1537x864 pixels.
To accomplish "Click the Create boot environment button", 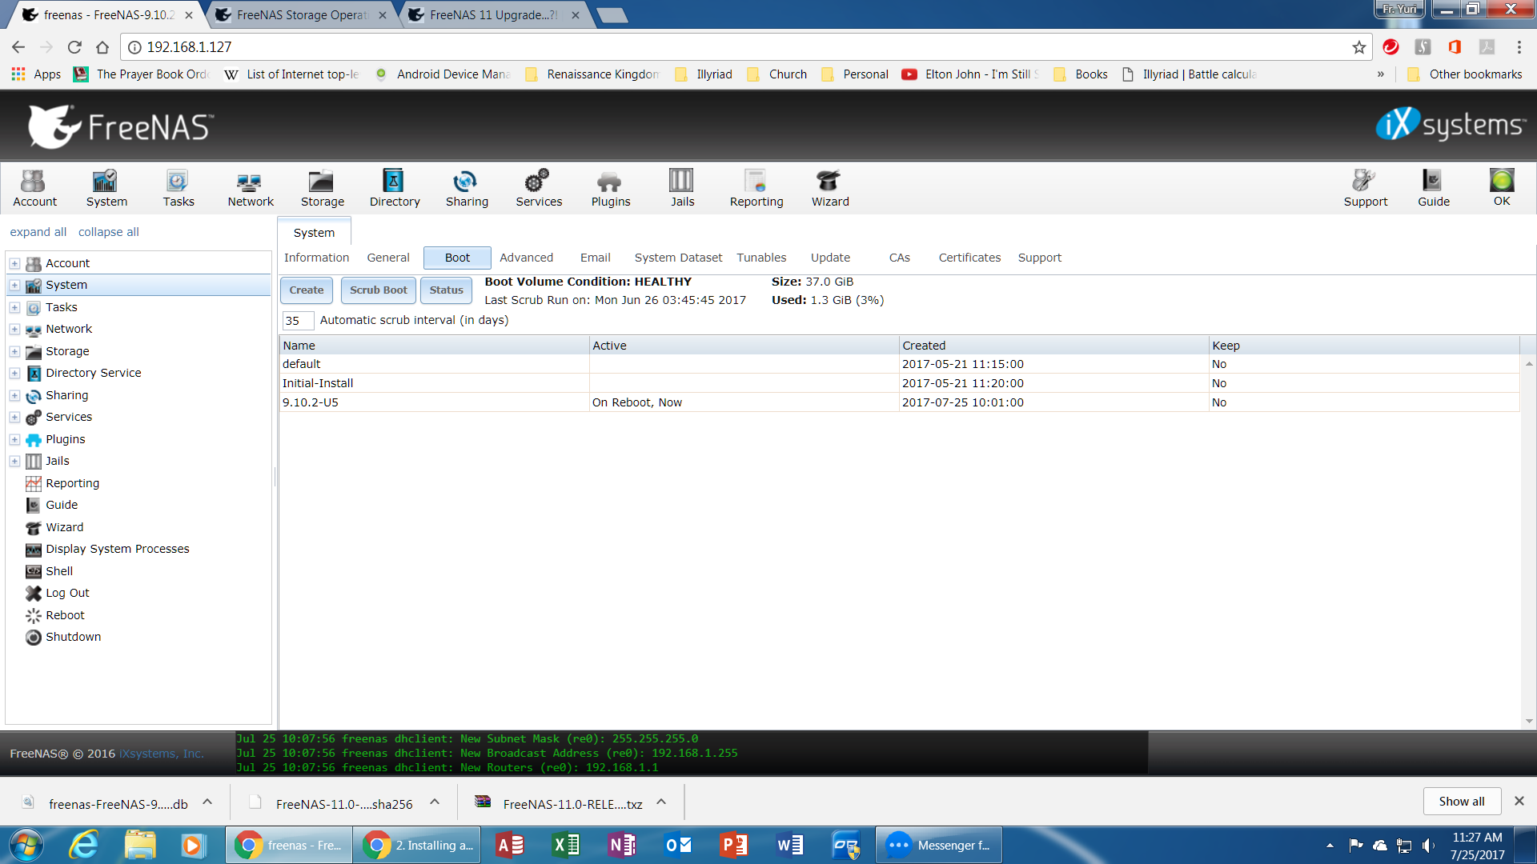I will 307,290.
